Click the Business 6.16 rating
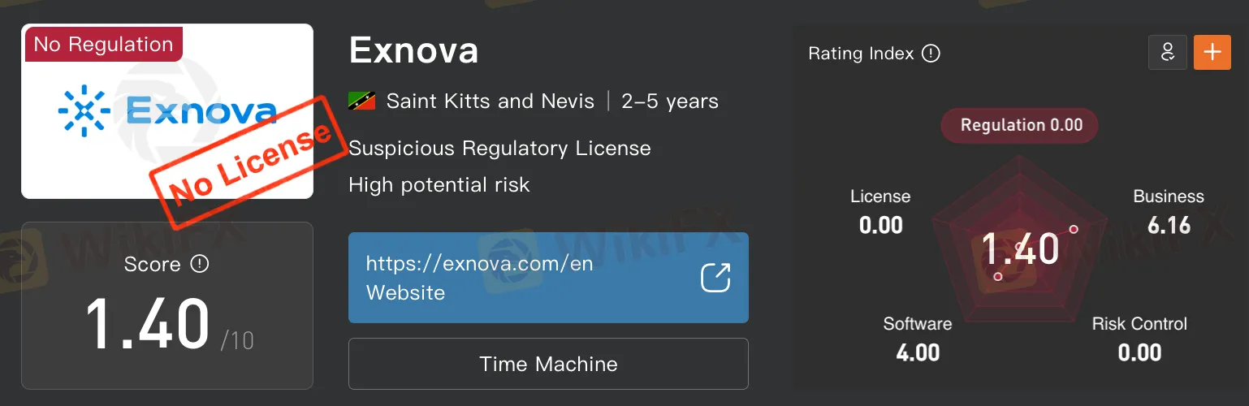Viewport: 1249px width, 406px height. click(1169, 211)
